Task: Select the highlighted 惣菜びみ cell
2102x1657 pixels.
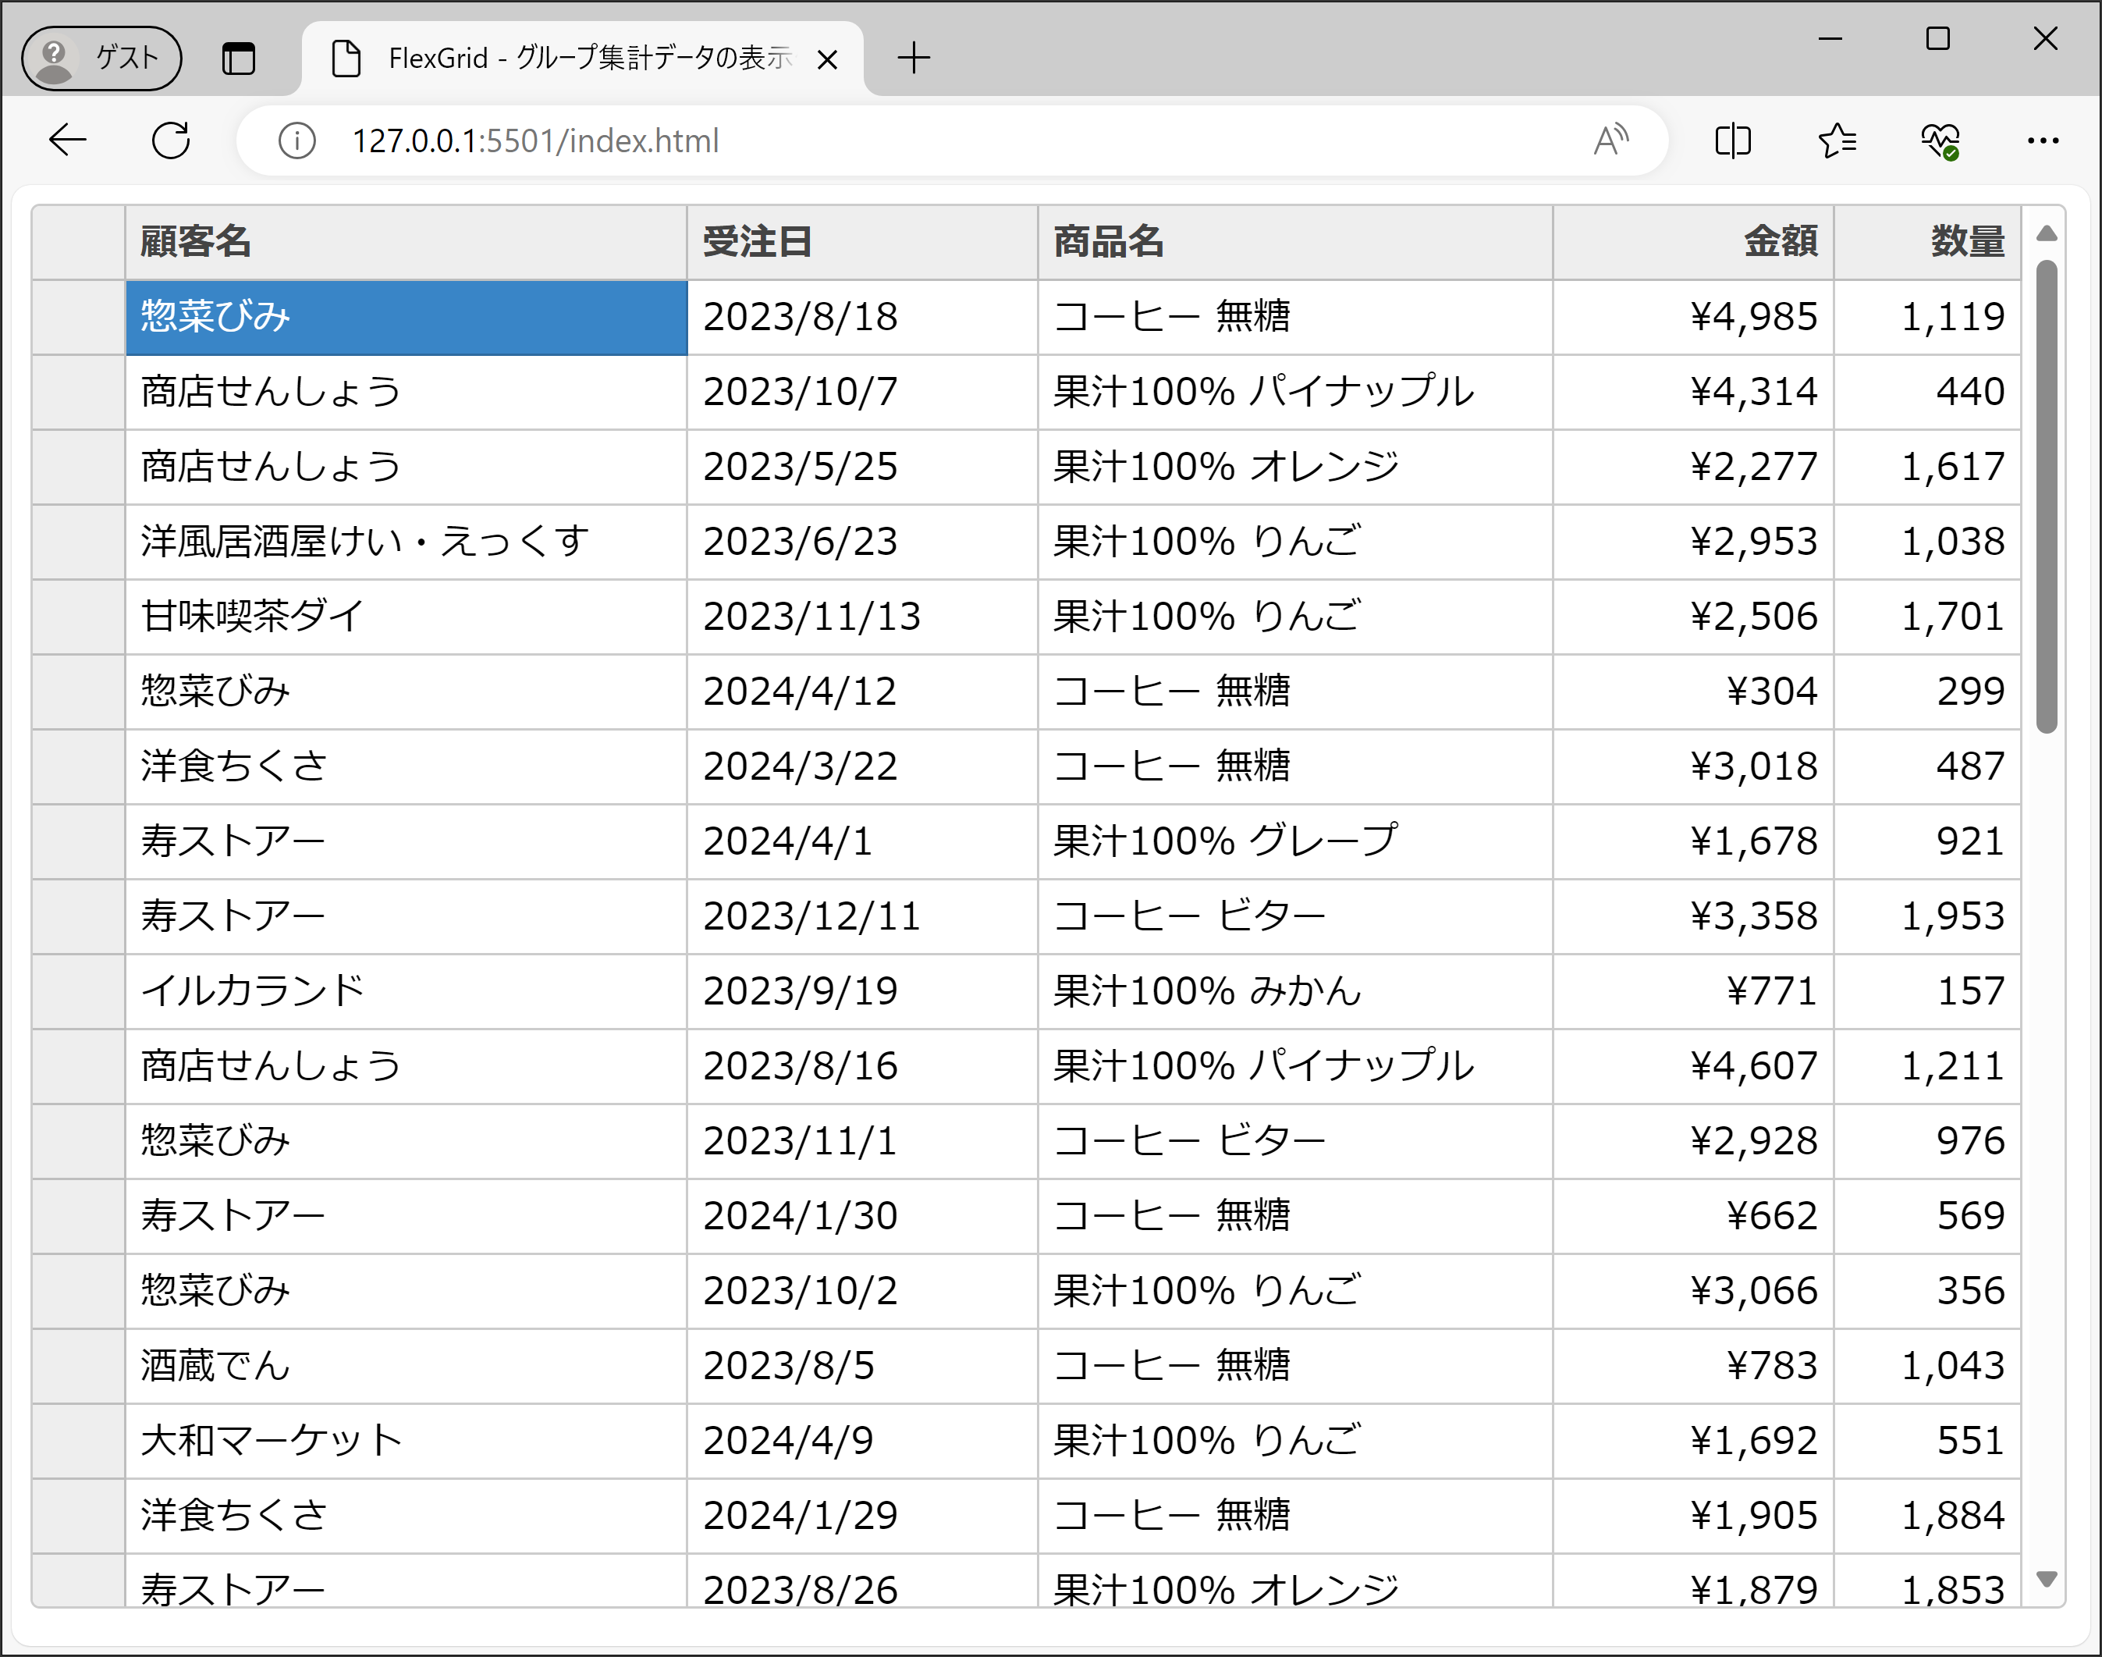Action: coord(407,317)
